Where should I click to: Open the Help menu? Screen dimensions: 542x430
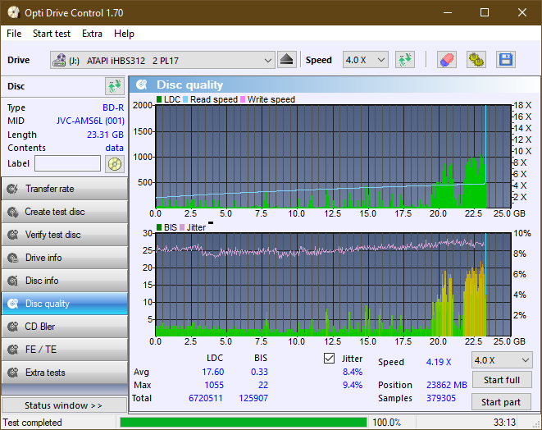point(124,34)
